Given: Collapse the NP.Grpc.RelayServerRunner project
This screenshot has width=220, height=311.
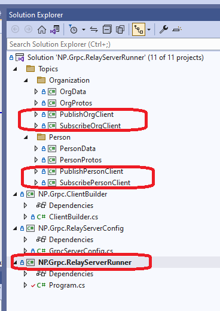Looking at the screenshot, I should (15, 262).
